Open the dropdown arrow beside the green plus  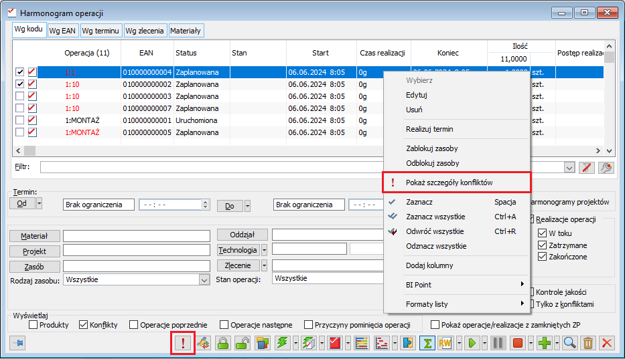[557, 343]
